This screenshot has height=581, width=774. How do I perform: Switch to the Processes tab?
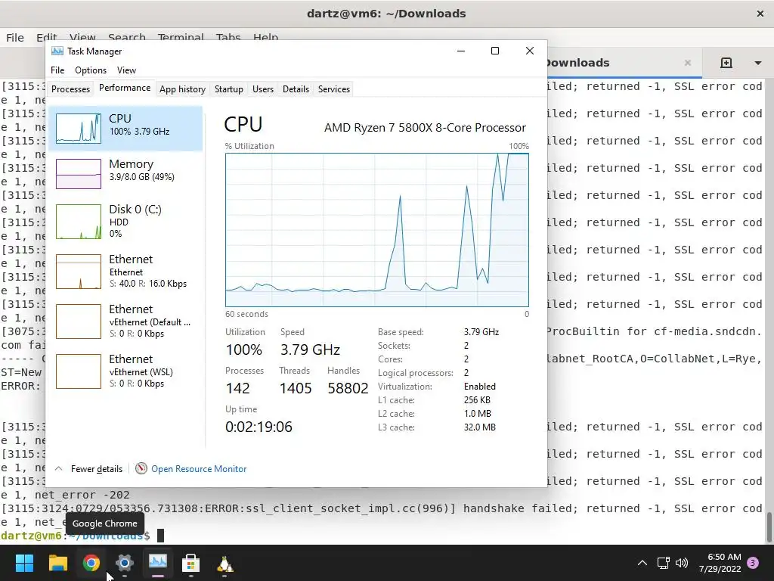tap(70, 89)
